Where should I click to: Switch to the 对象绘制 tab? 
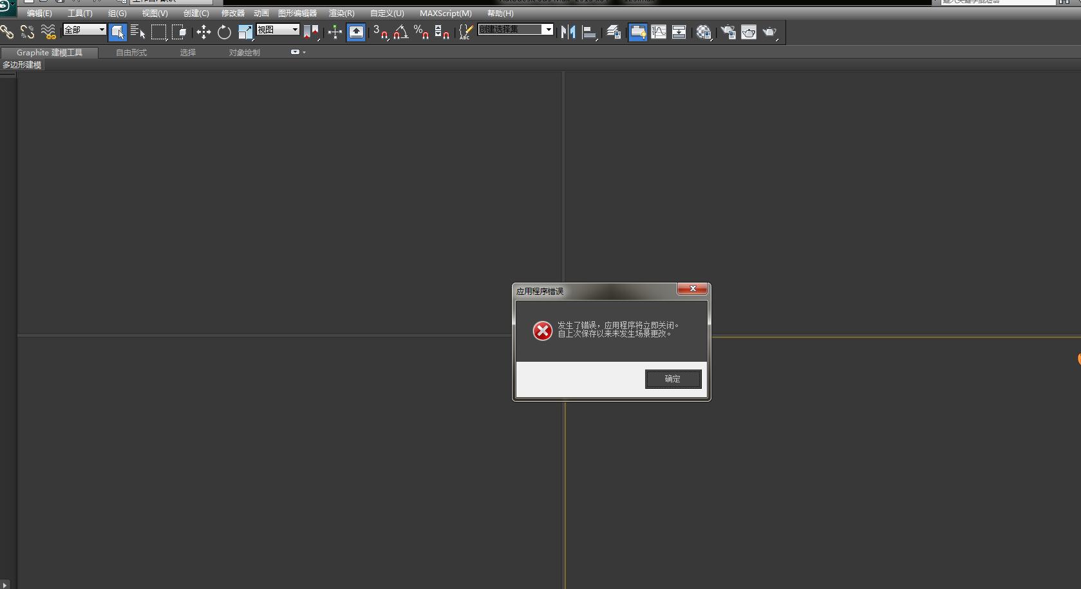click(245, 53)
